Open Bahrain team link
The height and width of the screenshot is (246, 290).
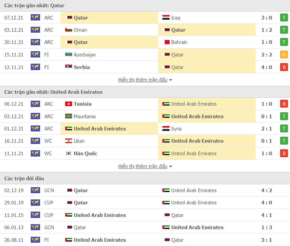point(179,42)
